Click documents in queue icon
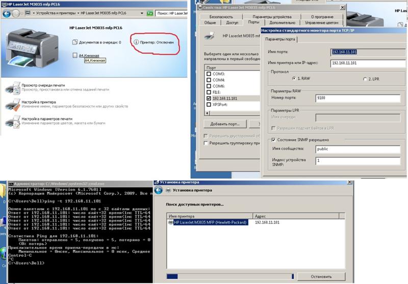This screenshot has width=408, height=284. [75, 42]
